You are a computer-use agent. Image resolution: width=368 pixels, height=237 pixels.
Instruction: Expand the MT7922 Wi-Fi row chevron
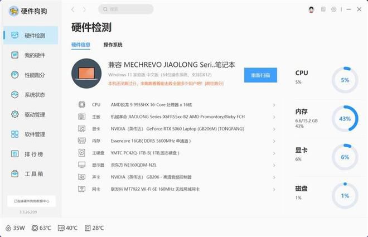274,190
